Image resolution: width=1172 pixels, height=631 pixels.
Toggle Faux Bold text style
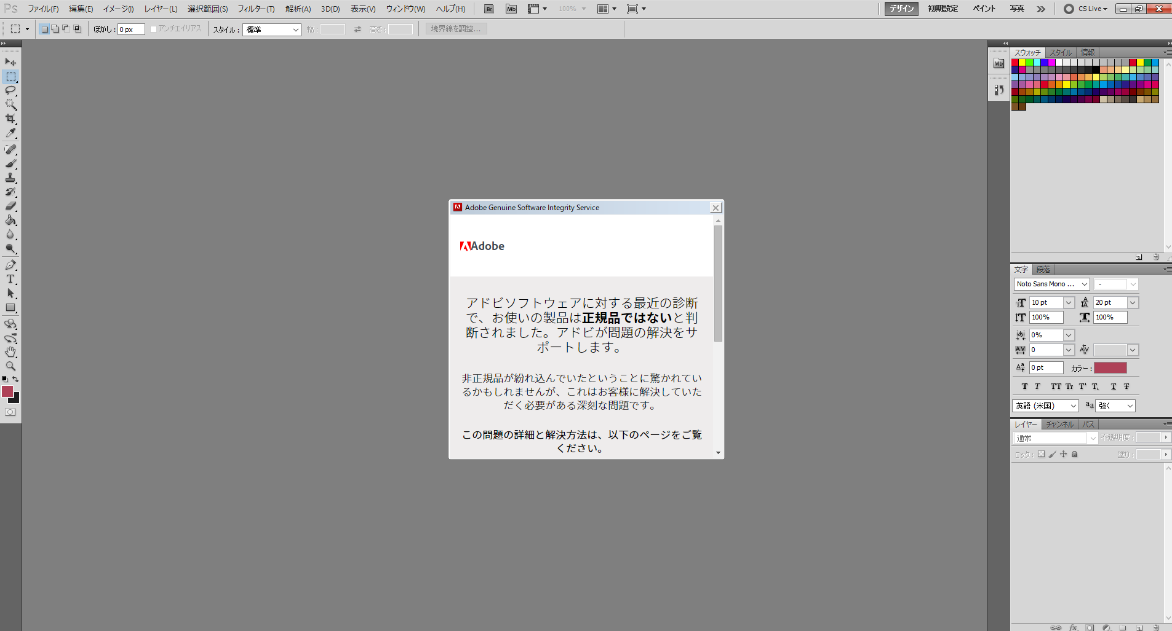(1024, 386)
